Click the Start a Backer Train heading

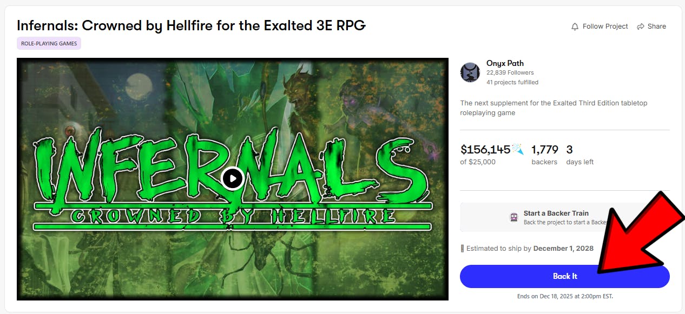(x=556, y=213)
